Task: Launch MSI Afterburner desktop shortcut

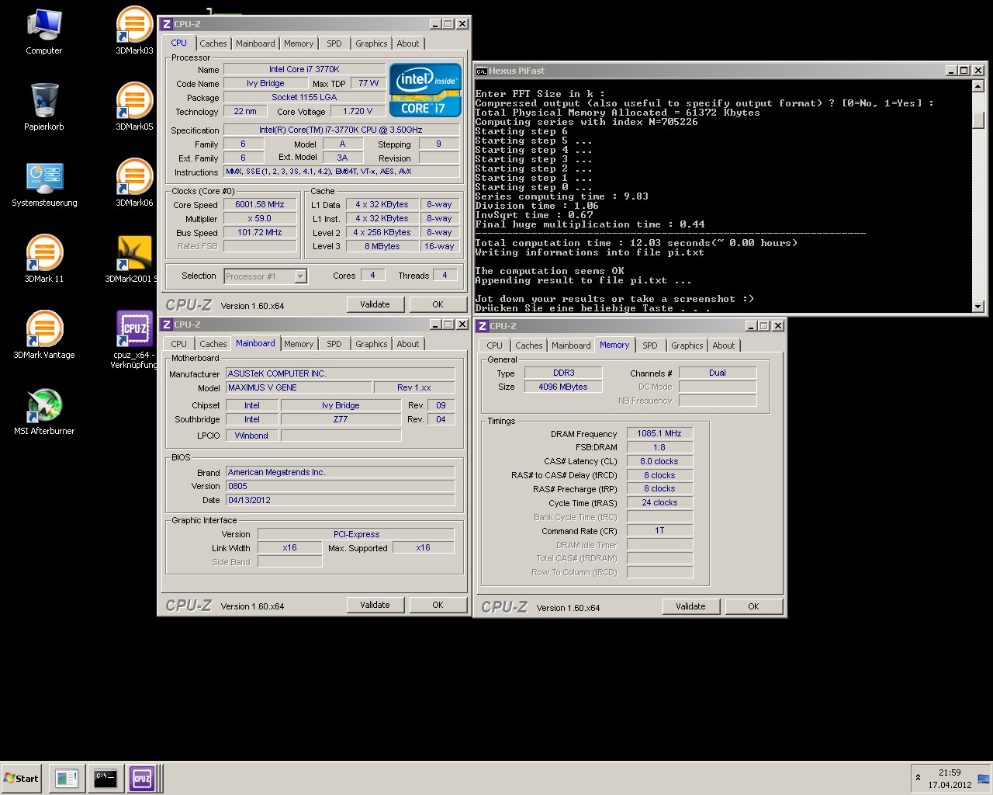Action: (x=44, y=411)
